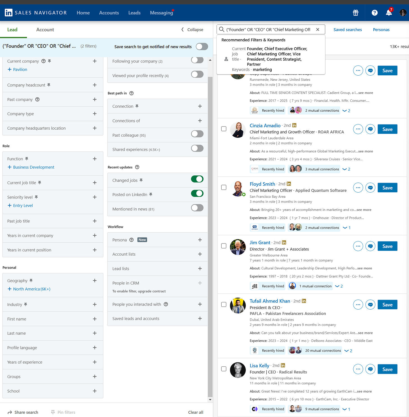Open more options for Cinzia Amadio
This screenshot has width=409, height=417.
pyautogui.click(x=358, y=129)
